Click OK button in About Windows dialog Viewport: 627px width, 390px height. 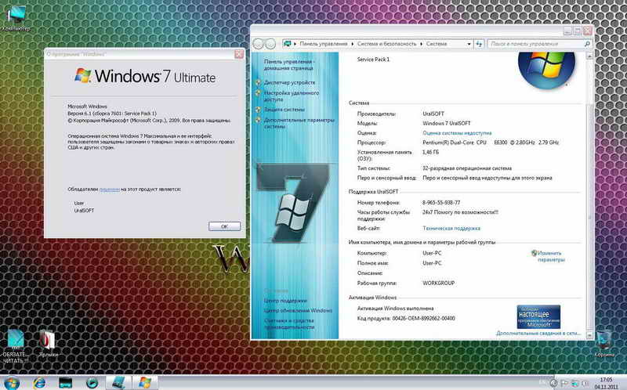(224, 226)
